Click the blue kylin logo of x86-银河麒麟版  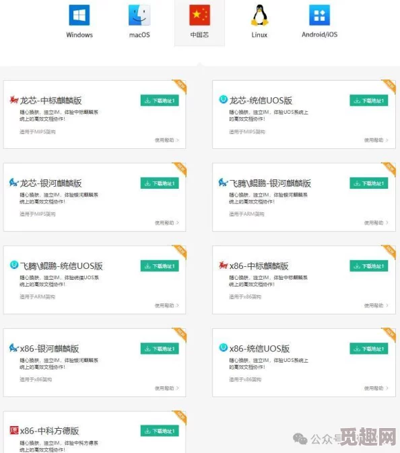pos(13,348)
